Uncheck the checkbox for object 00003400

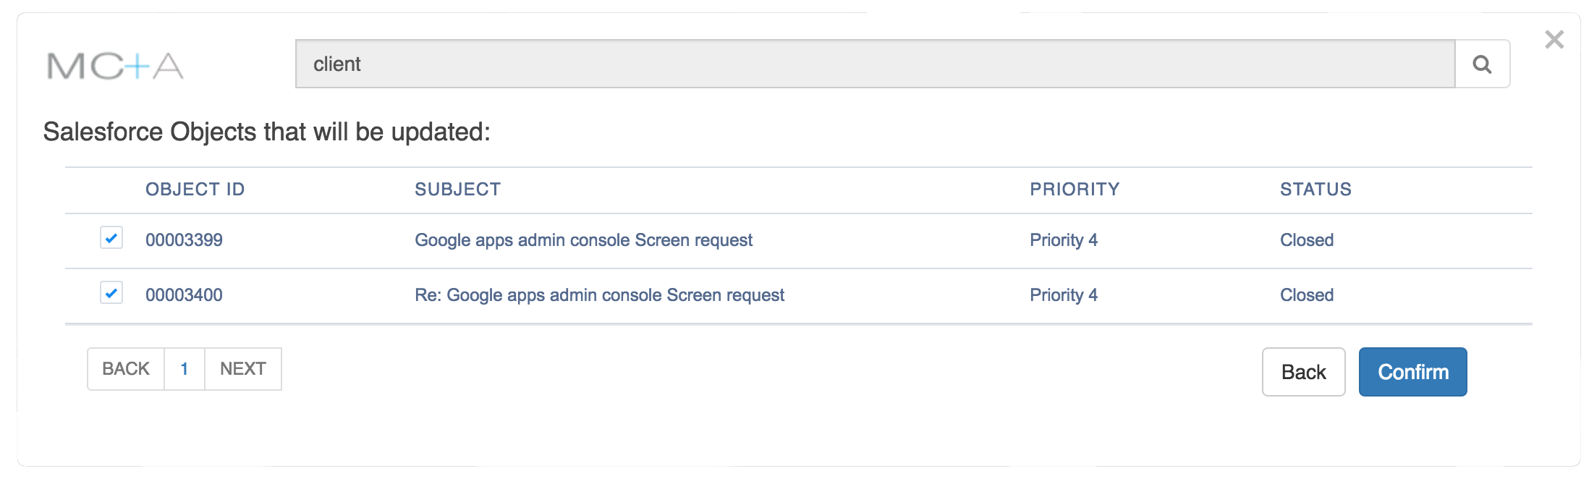pos(111,293)
